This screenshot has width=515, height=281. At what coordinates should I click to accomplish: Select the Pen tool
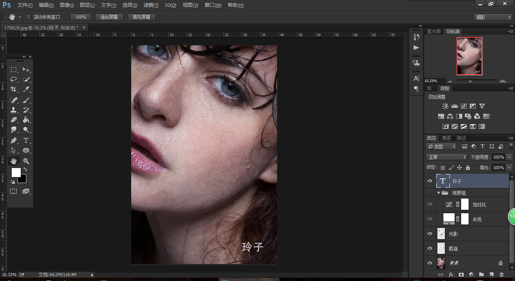[14, 140]
